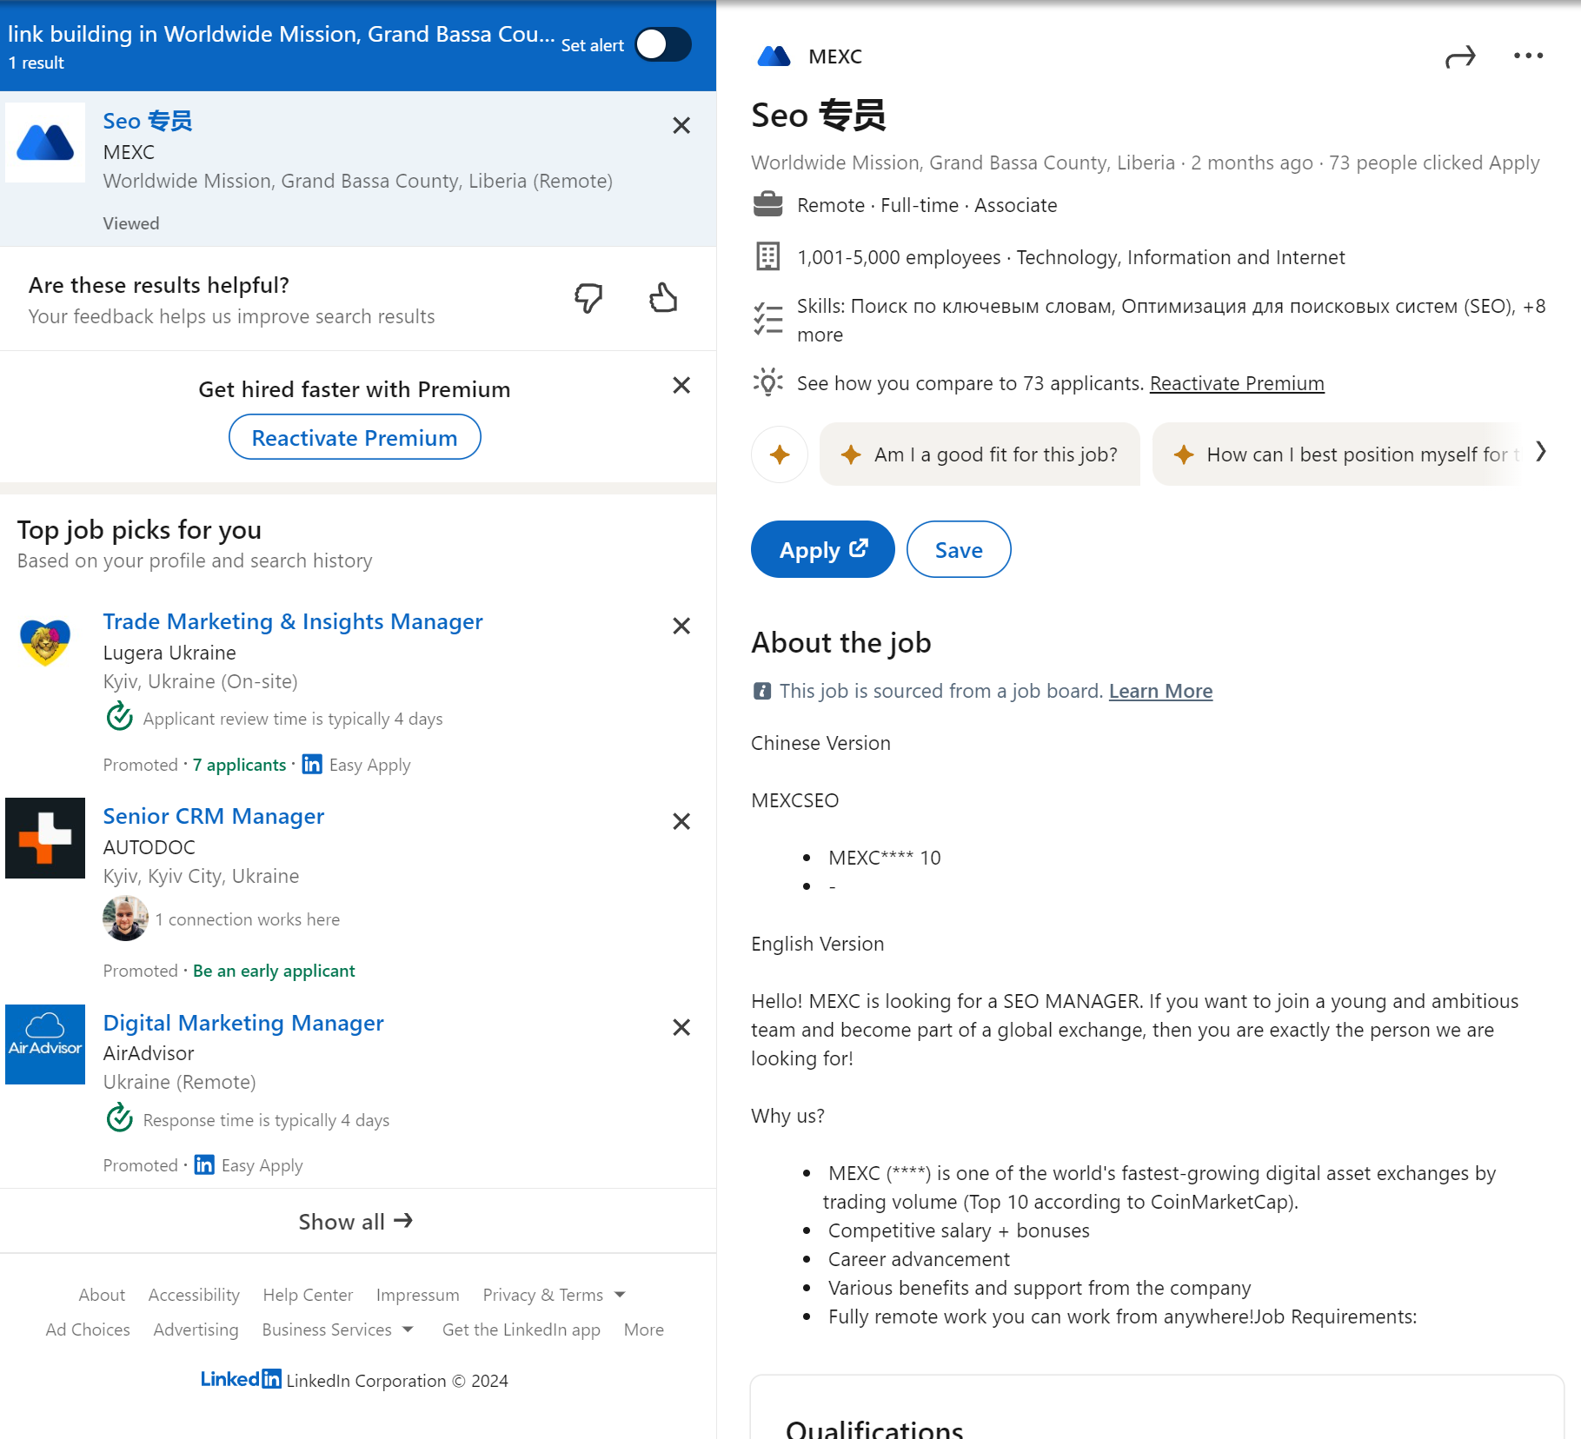Click the connection's profile photo at AUTODOC
Screen dimensions: 1581x1439
point(125,918)
